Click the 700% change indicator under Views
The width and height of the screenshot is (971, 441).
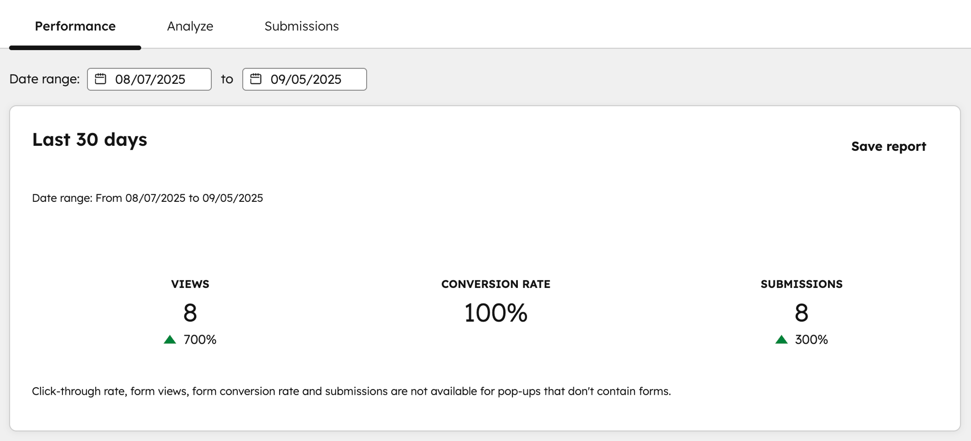(199, 339)
